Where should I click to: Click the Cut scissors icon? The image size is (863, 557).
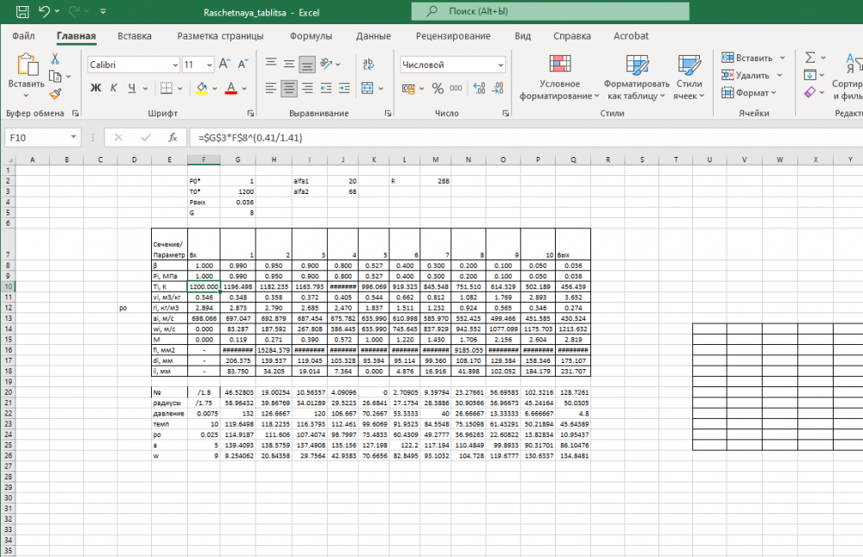tap(55, 59)
